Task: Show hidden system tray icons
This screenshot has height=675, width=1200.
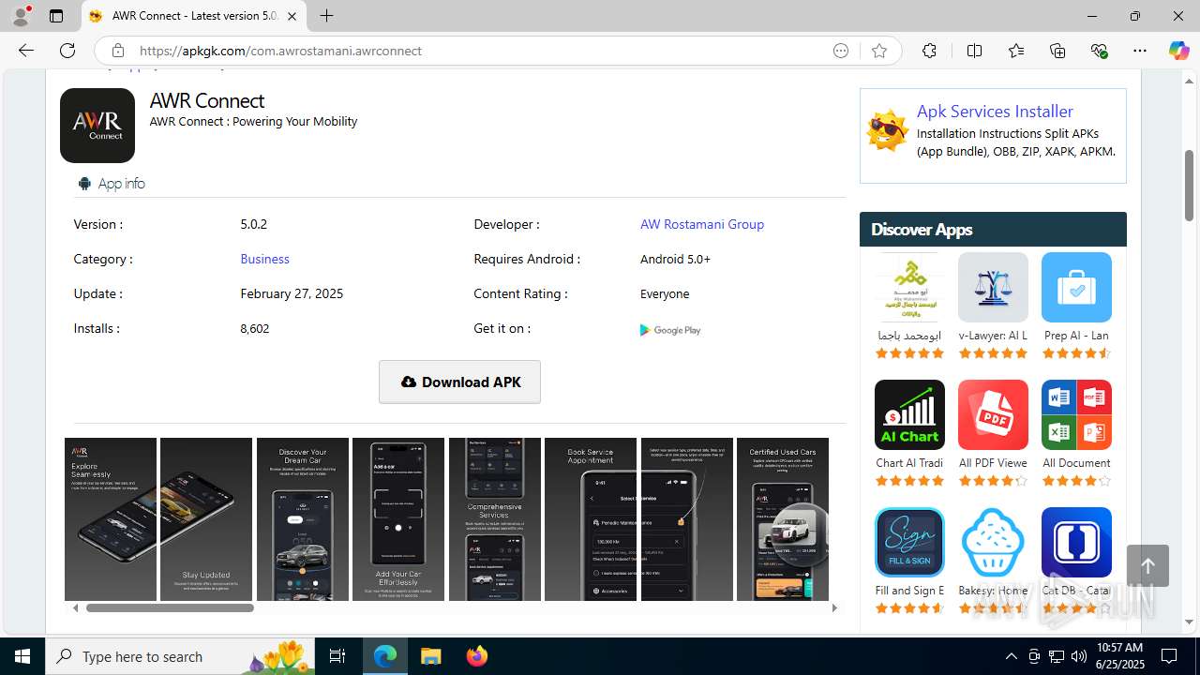Action: [1011, 656]
